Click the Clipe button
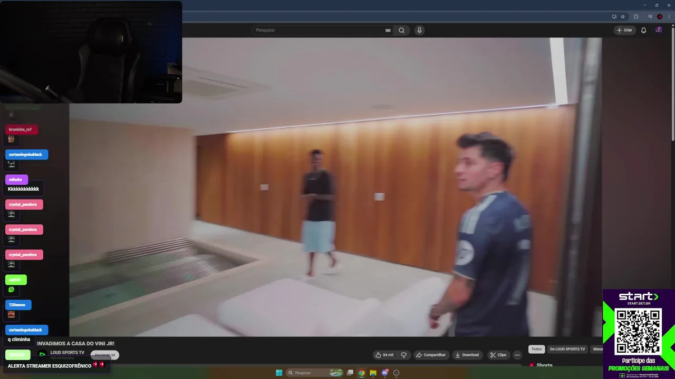The height and width of the screenshot is (379, 675). (x=498, y=355)
